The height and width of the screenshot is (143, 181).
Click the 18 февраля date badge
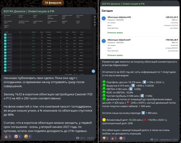pyautogui.click(x=53, y=3)
